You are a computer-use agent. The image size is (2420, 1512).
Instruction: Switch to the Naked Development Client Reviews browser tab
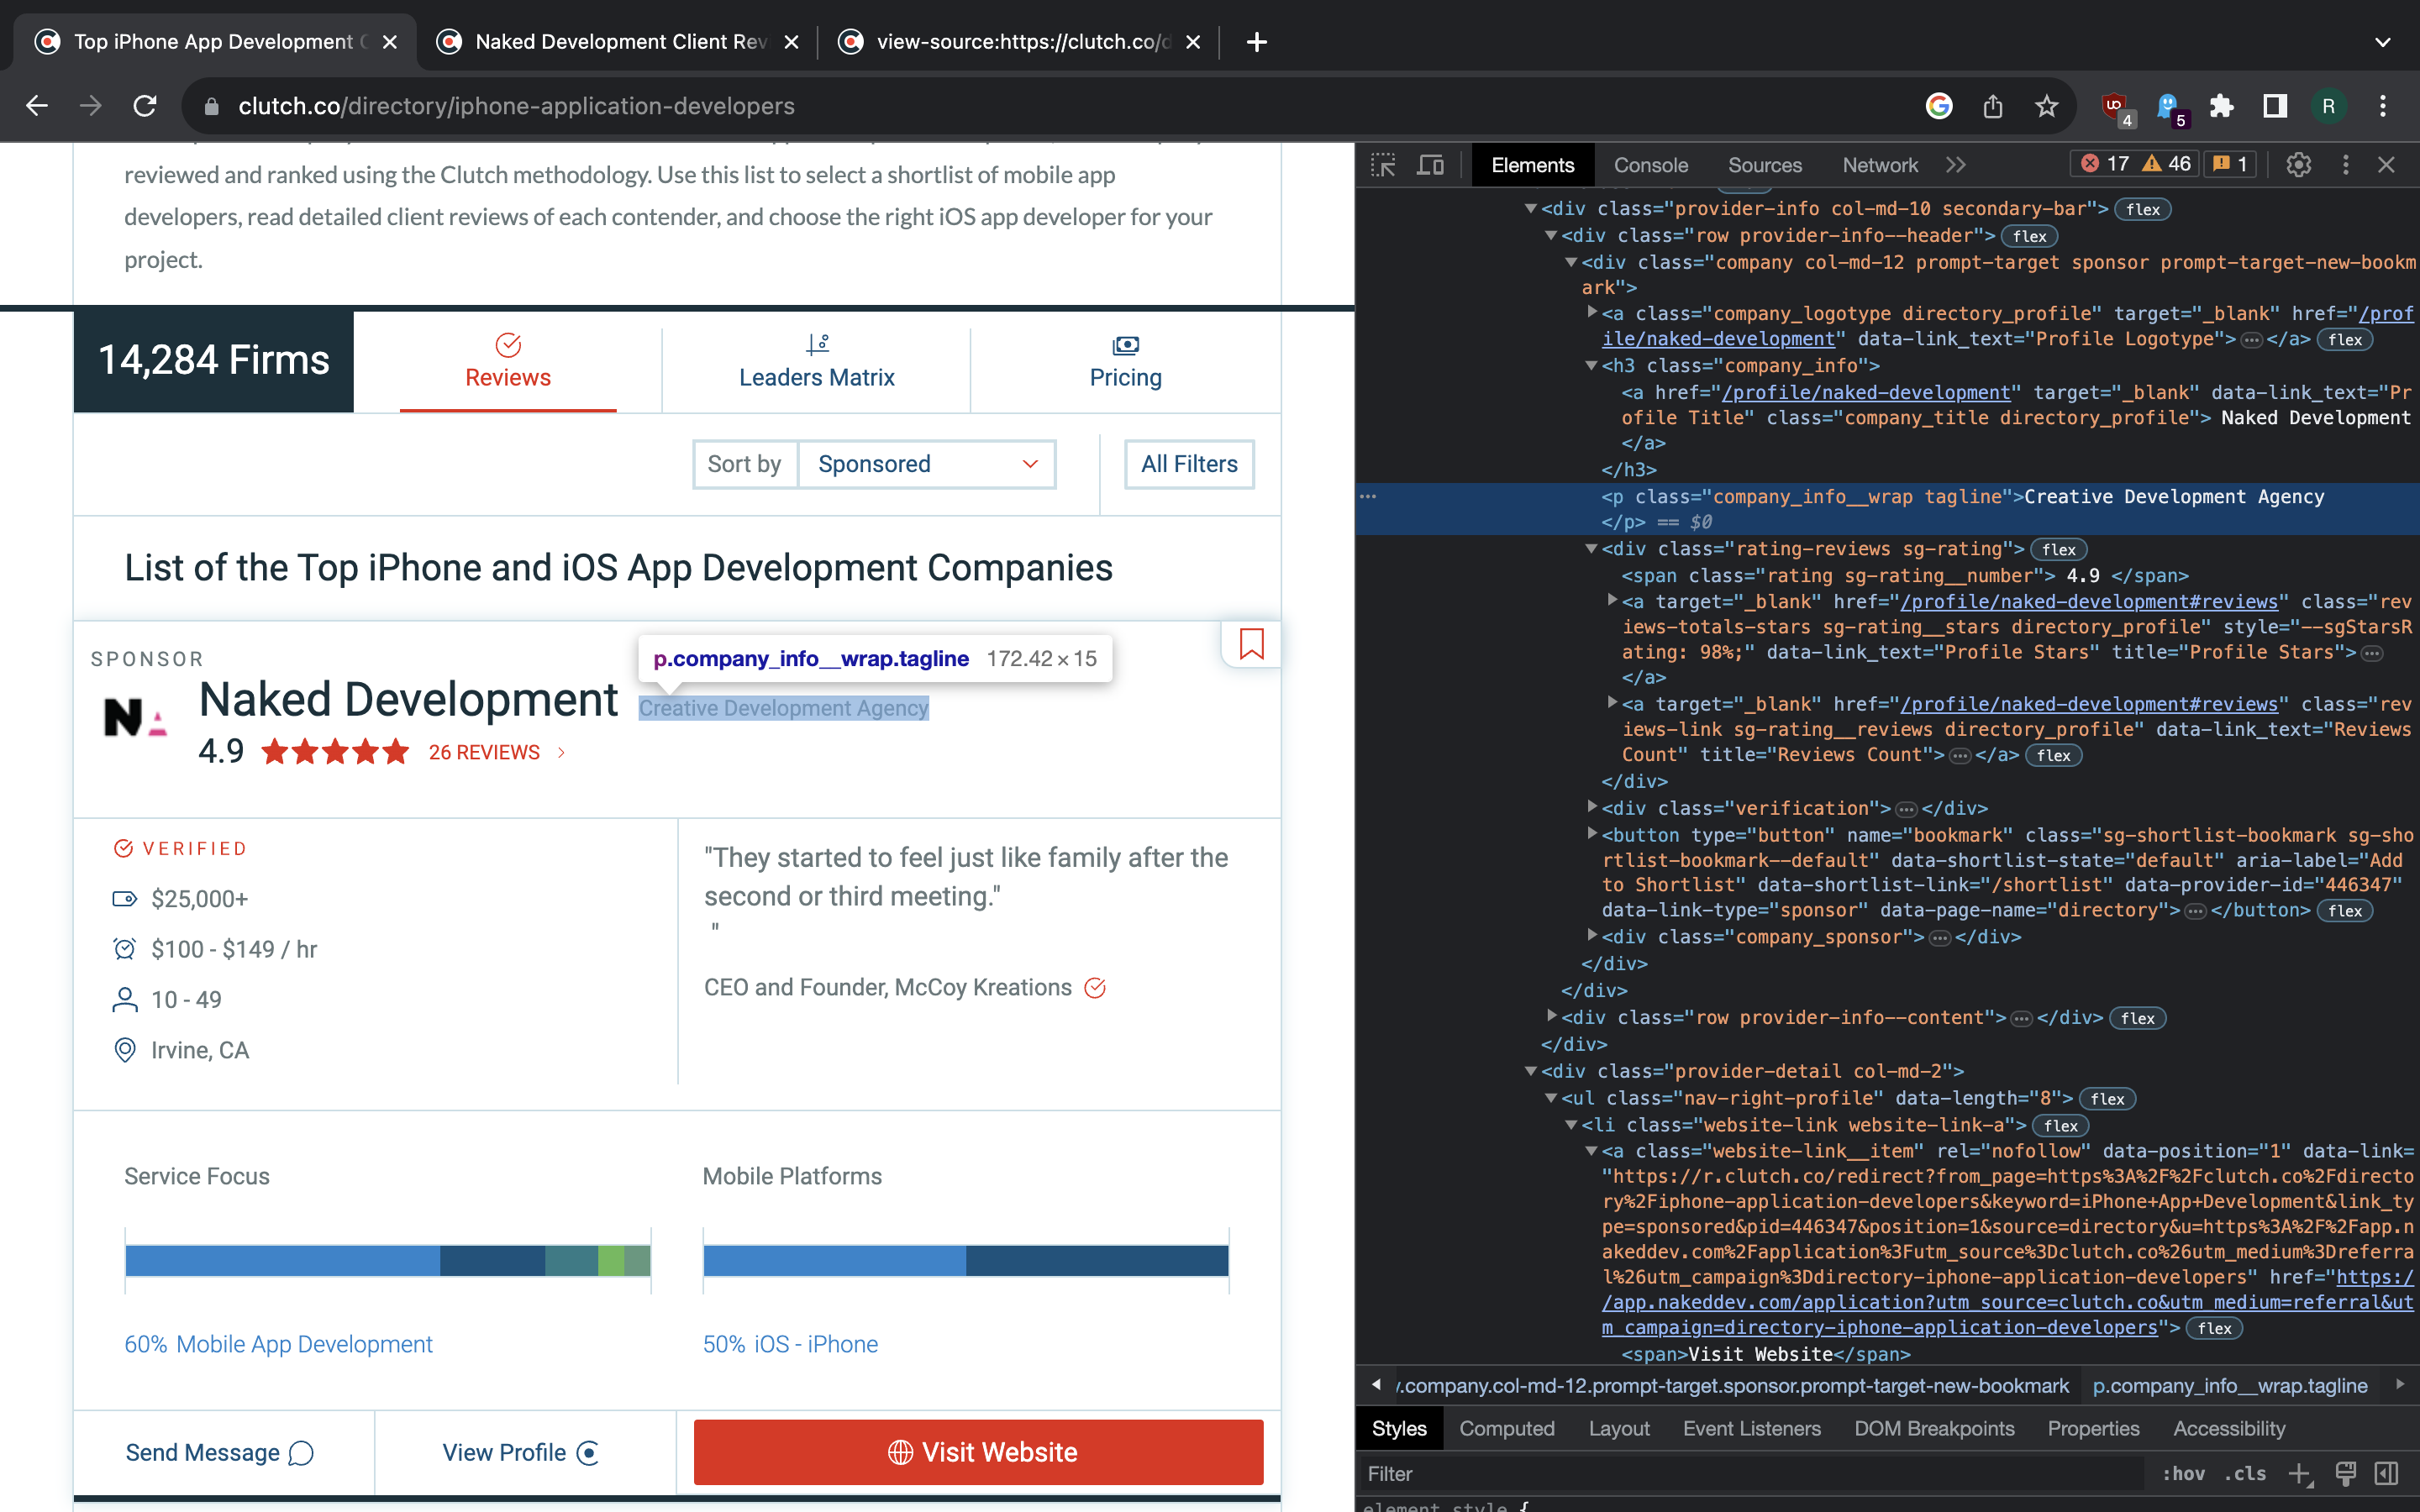(x=618, y=42)
